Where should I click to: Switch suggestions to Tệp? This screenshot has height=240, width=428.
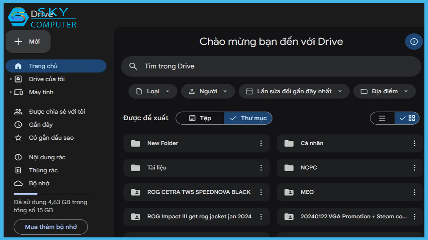(200, 118)
